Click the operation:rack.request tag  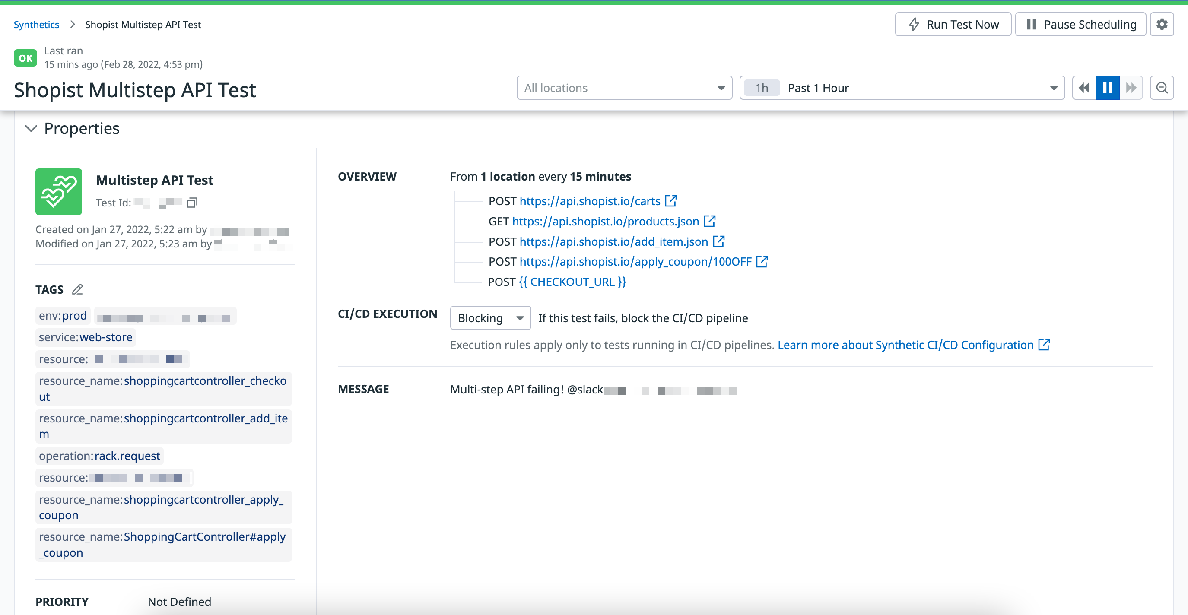[99, 456]
